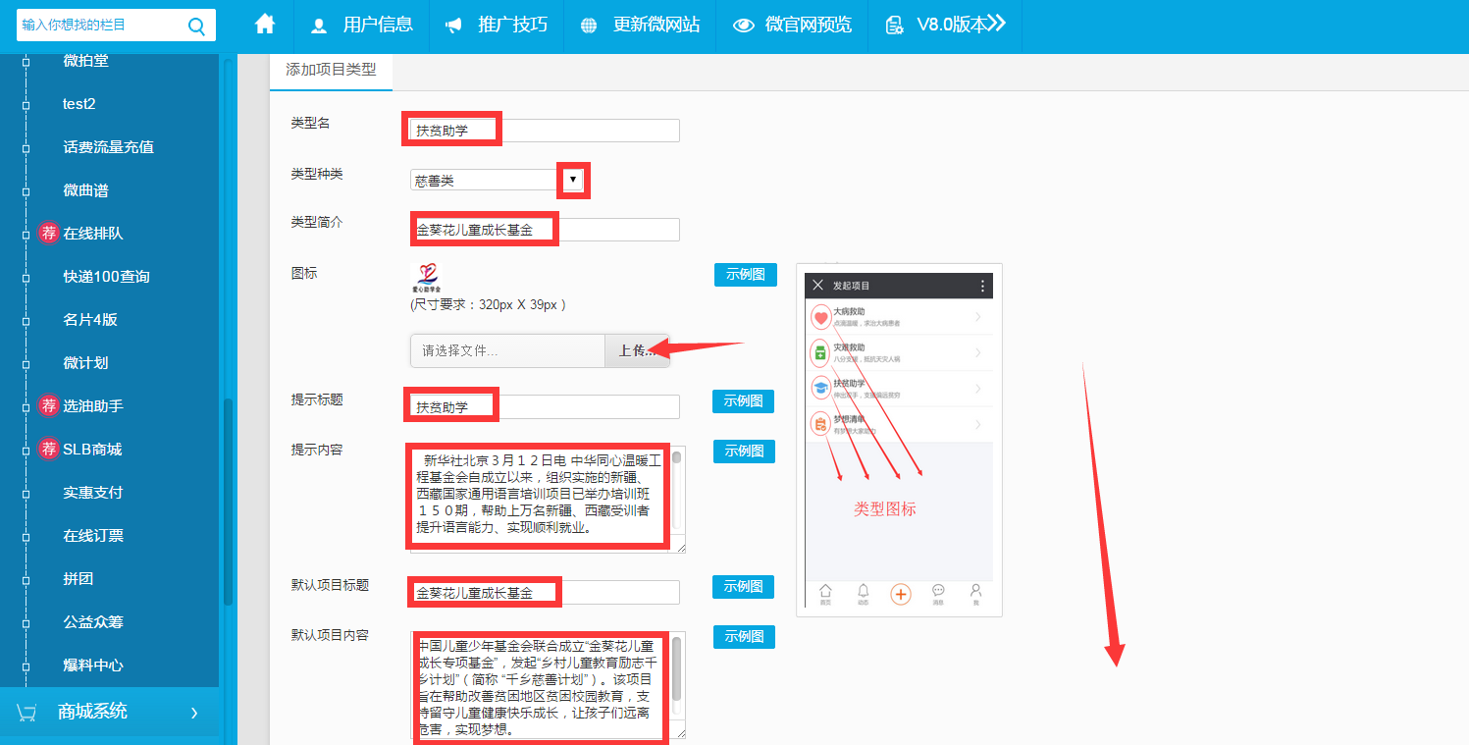Click the search magnifier icon
This screenshot has height=745, width=1469.
[196, 26]
